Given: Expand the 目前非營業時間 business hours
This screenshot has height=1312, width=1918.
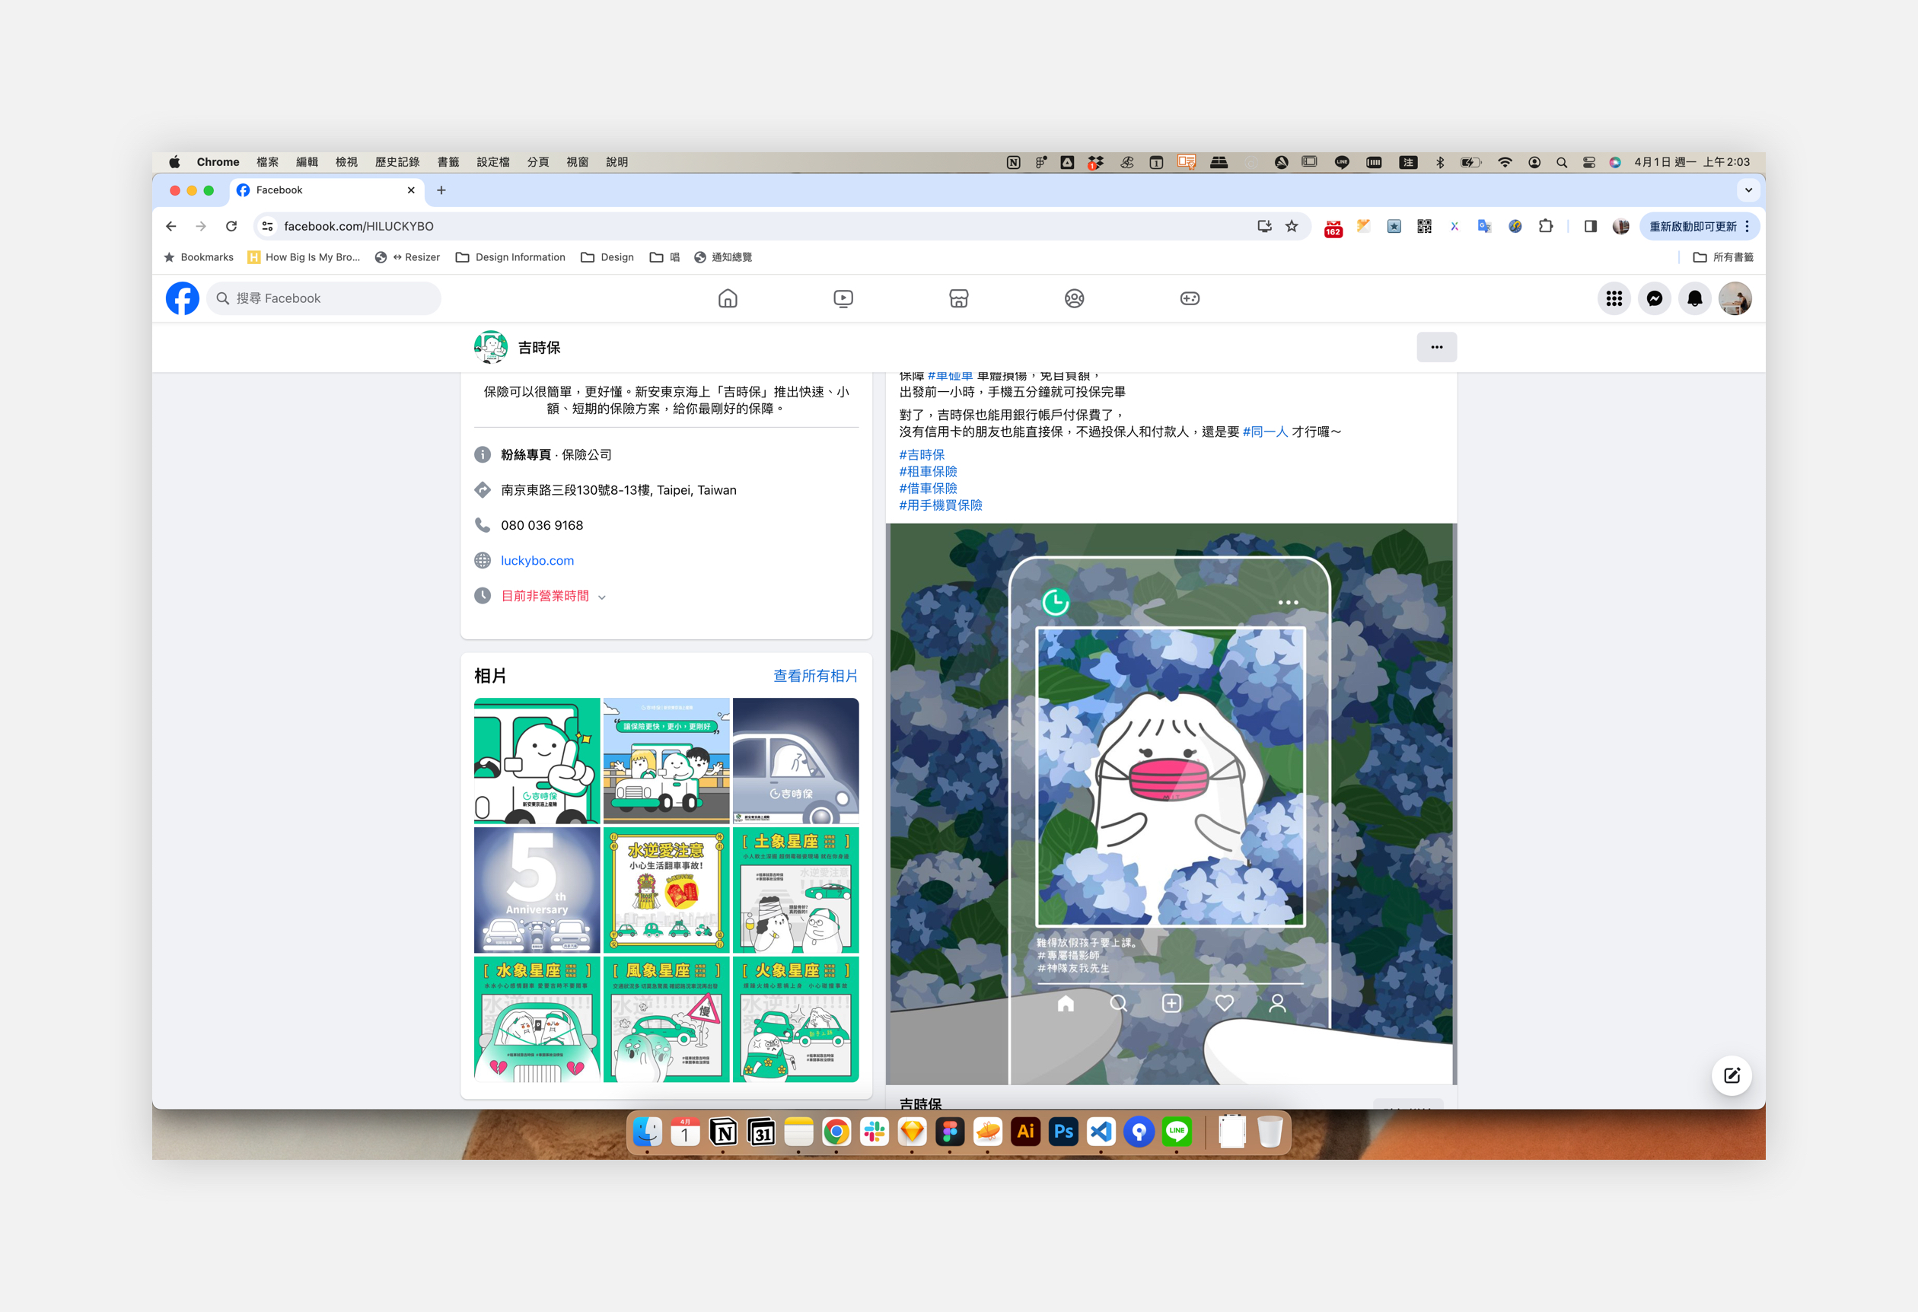Looking at the screenshot, I should tap(554, 596).
